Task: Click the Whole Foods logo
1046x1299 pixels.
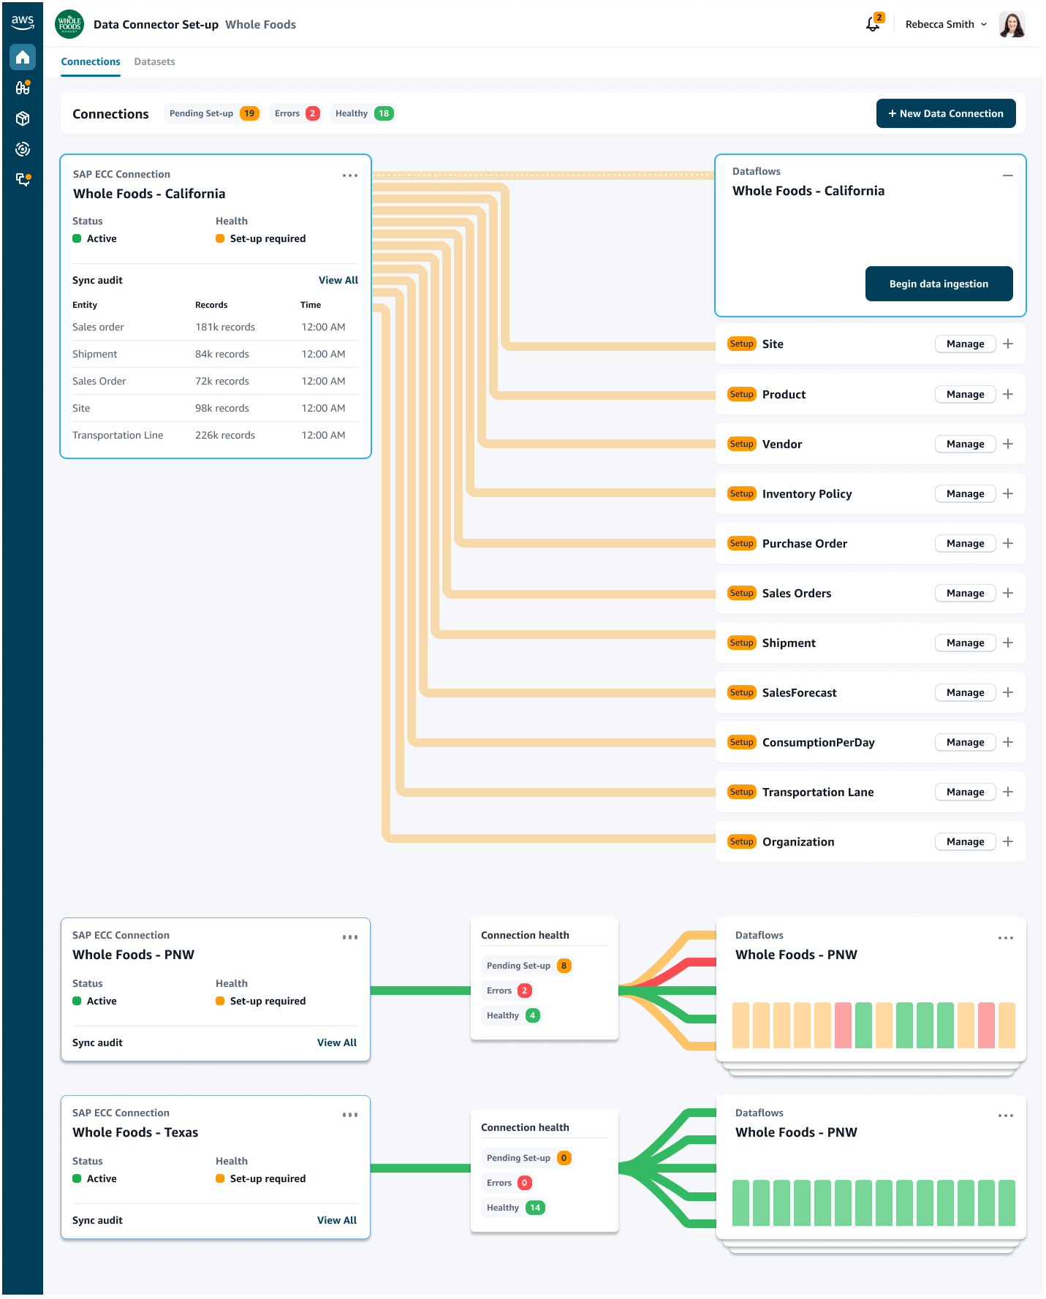Action: click(69, 24)
